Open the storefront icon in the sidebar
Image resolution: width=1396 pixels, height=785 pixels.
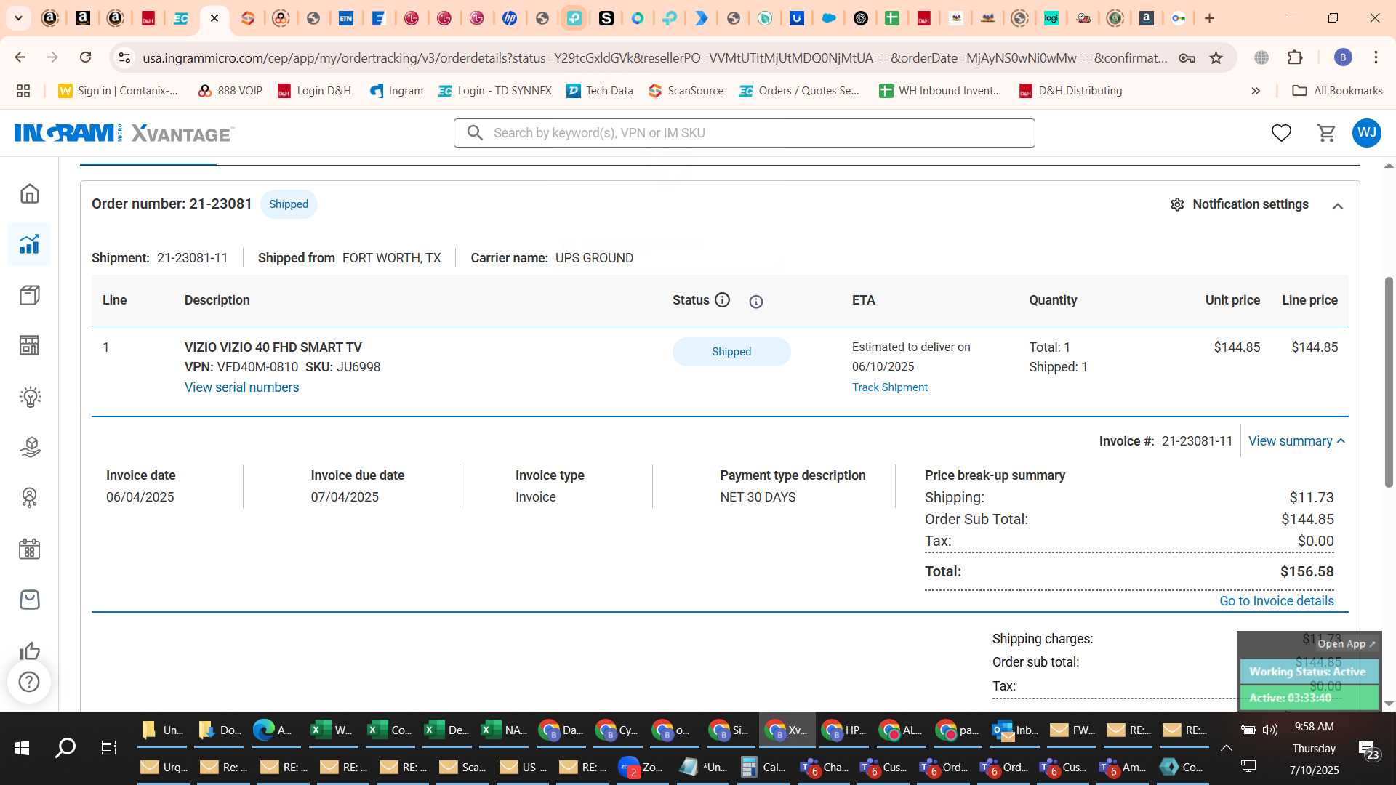[29, 345]
